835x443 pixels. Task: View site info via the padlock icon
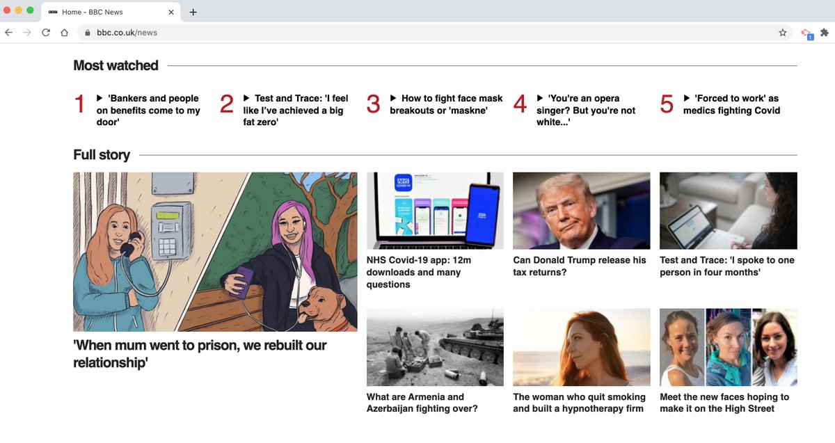tap(87, 32)
